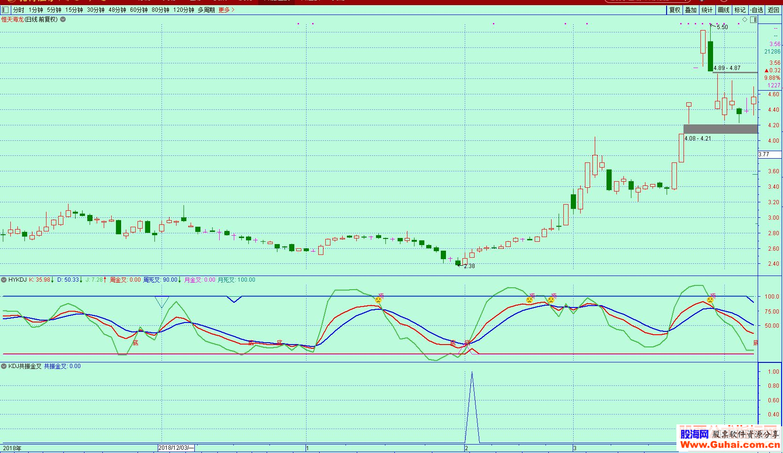Image resolution: width=783 pixels, height=453 pixels.
Task: Click the month 3 marker on time axis
Action: point(575,448)
